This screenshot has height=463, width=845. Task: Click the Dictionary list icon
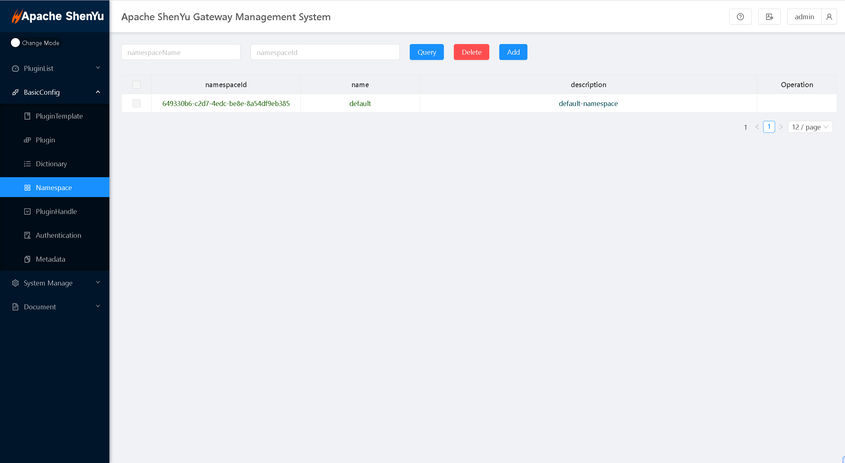click(x=27, y=164)
